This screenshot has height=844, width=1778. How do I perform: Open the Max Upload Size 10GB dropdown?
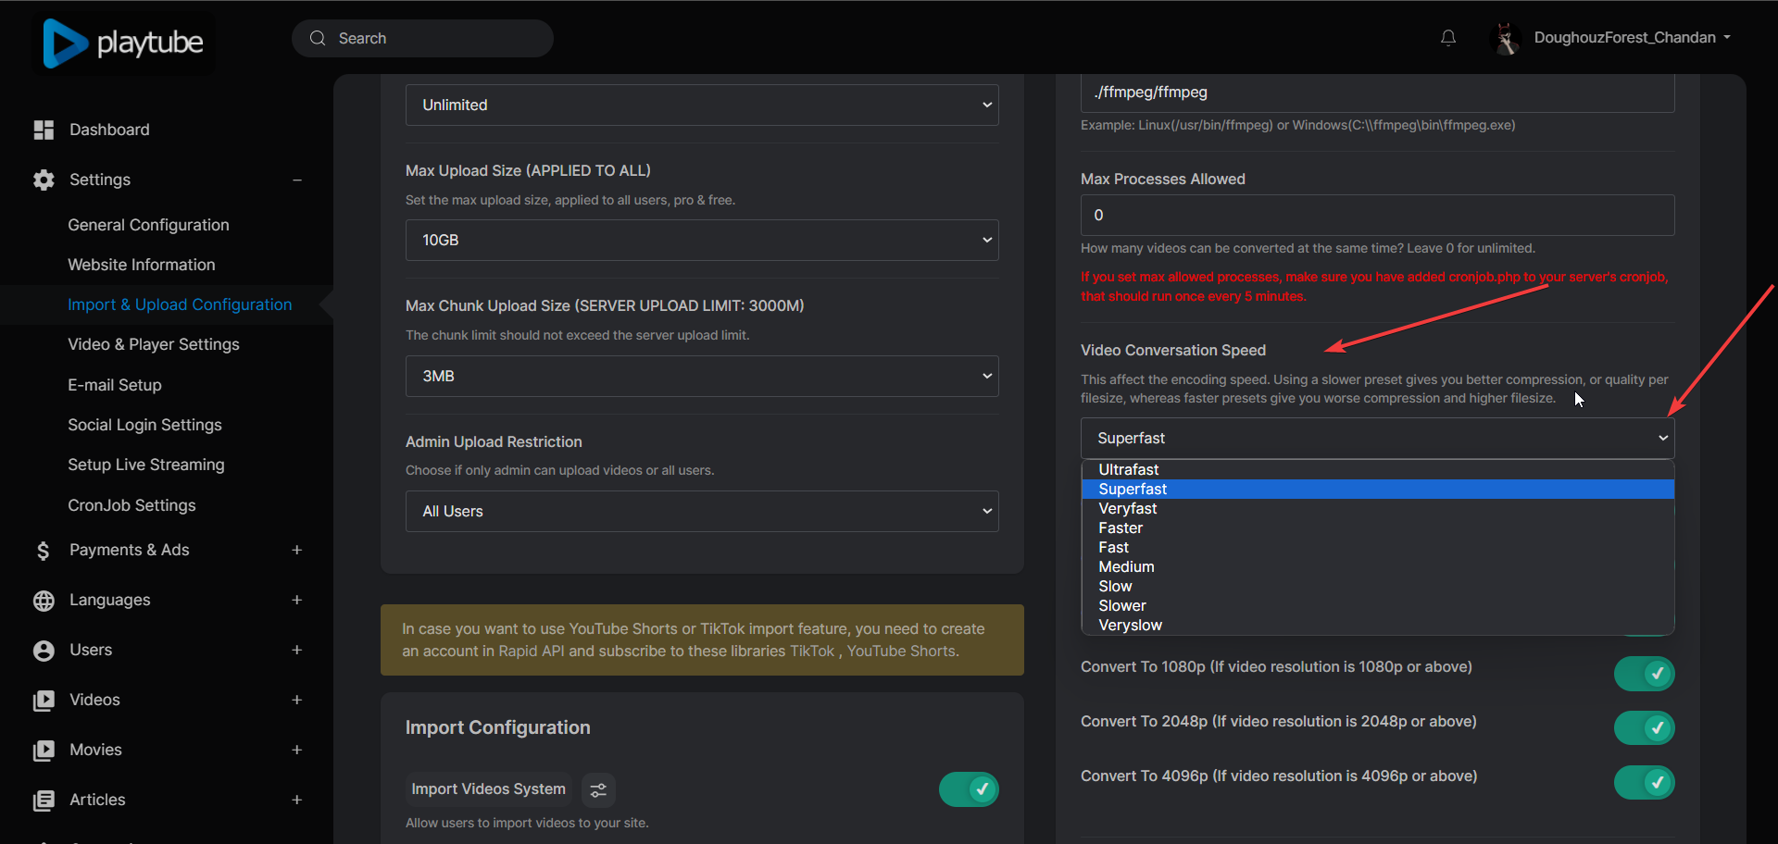[x=701, y=241]
